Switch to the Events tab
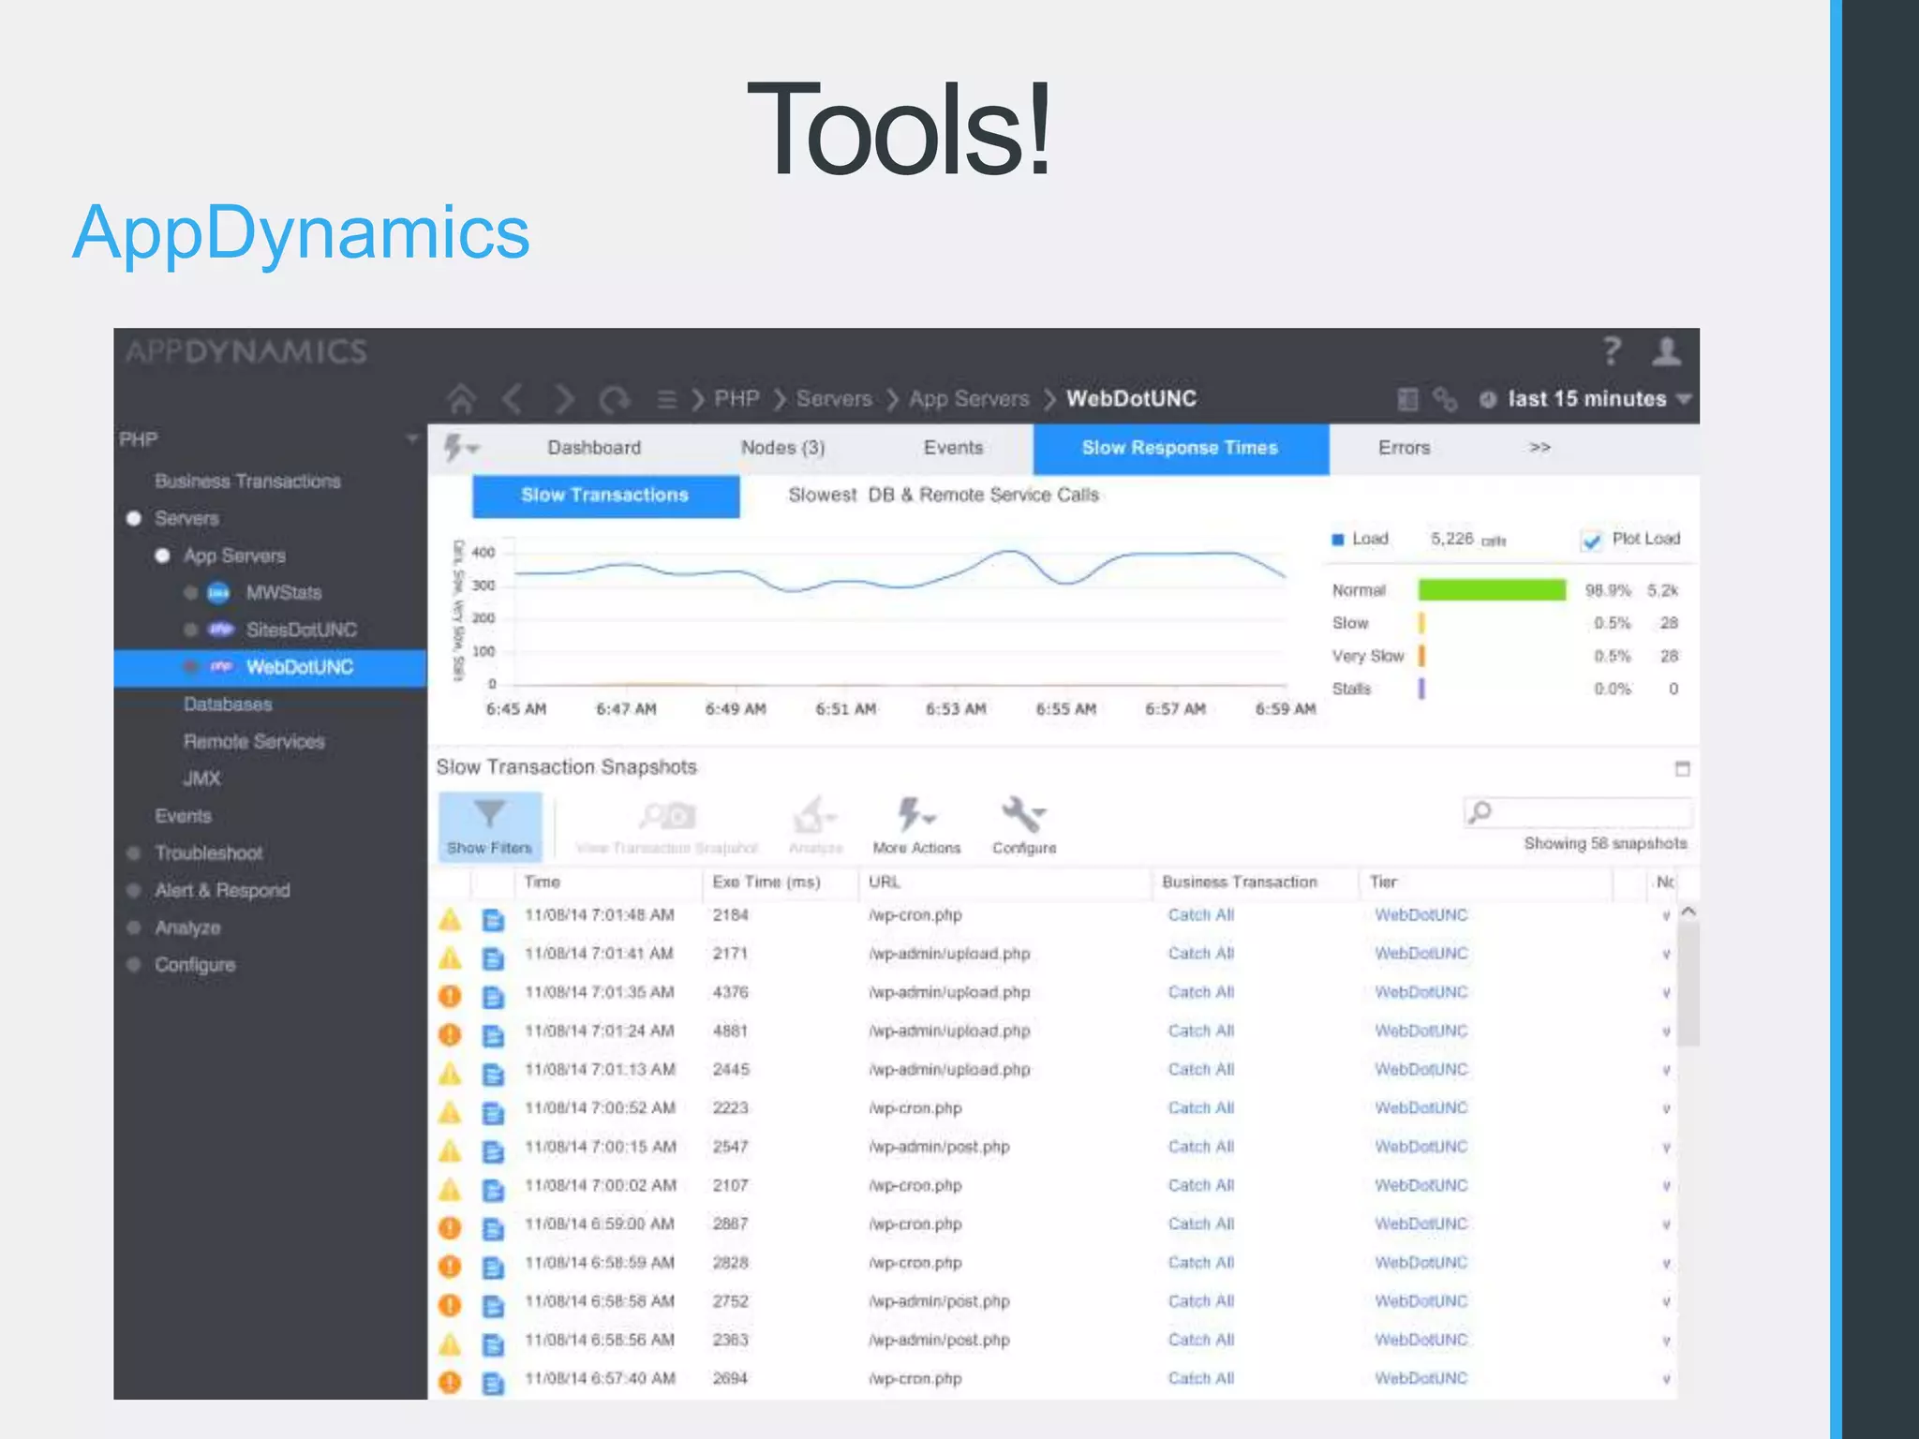The image size is (1919, 1439). click(x=953, y=448)
